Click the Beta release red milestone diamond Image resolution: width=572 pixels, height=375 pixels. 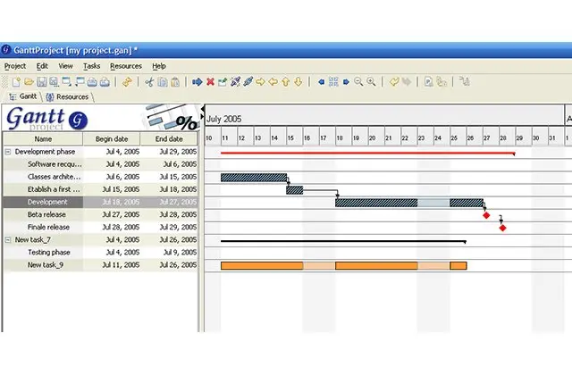(x=486, y=215)
